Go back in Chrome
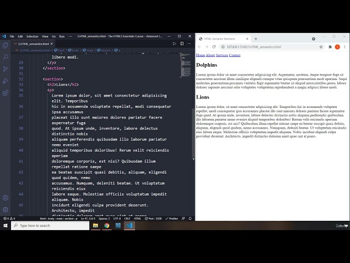Image resolution: width=350 pixels, height=263 pixels. pos(199,47)
